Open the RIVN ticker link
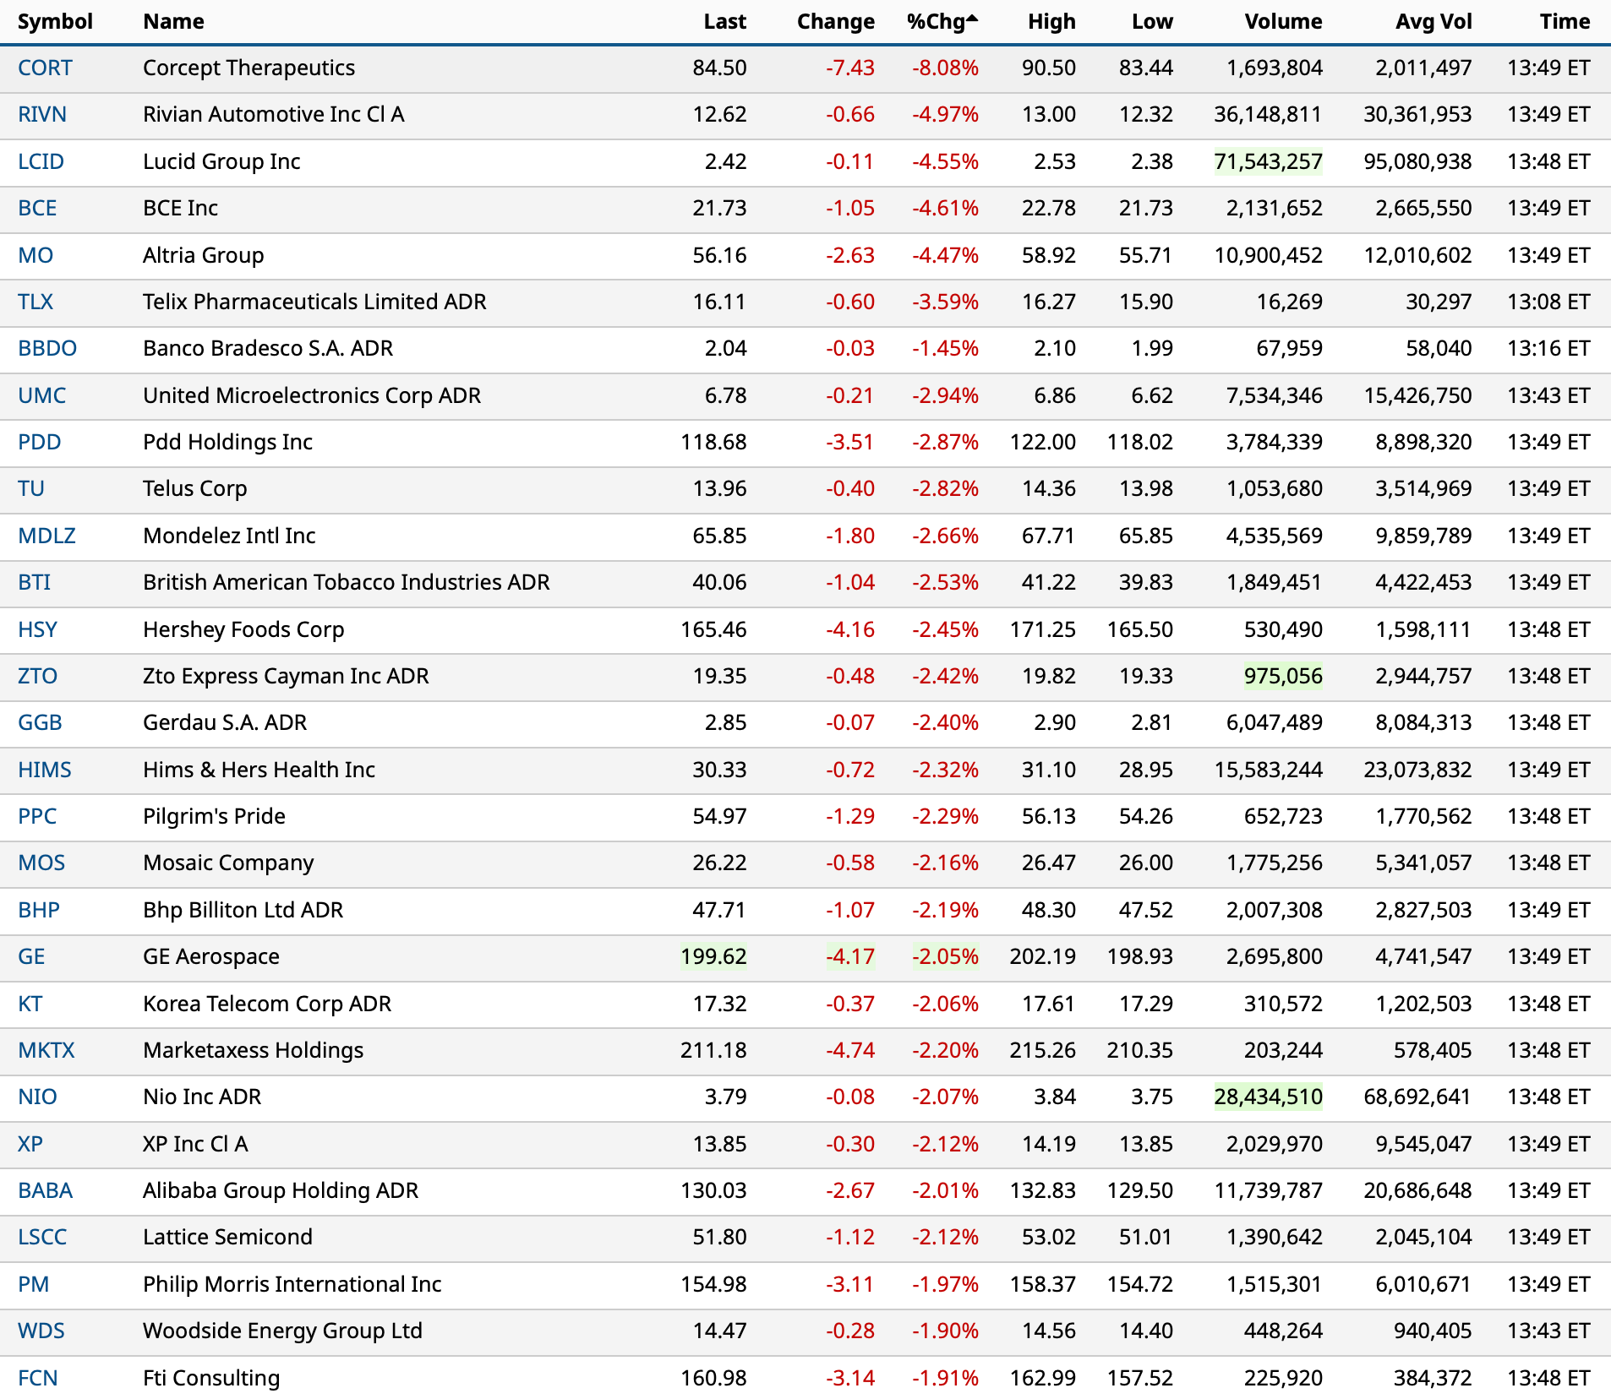Viewport: 1611px width, 1399px height. (x=42, y=115)
